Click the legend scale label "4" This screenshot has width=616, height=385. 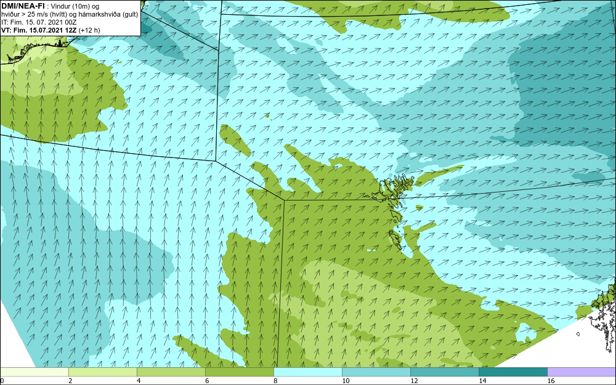[x=139, y=381]
